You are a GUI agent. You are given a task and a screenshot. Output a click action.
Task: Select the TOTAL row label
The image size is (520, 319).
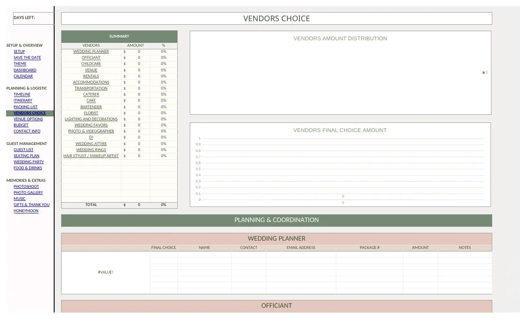(91, 205)
